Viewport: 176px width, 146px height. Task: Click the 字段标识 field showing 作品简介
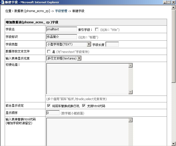[61, 37]
